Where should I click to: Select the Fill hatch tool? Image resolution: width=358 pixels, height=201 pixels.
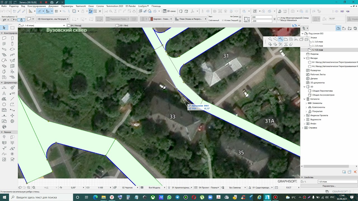pyautogui.click(x=4, y=99)
